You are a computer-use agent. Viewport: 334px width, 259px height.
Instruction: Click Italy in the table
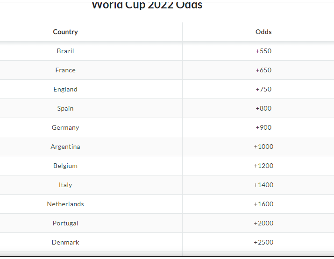click(65, 185)
